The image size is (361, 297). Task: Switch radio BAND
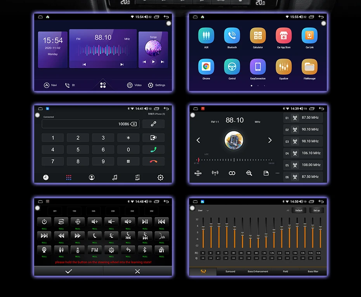198,173
